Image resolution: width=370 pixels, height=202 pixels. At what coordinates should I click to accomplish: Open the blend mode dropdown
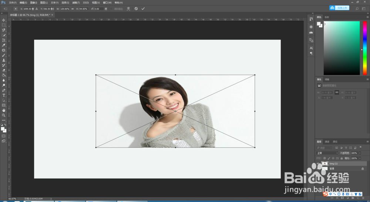point(327,153)
